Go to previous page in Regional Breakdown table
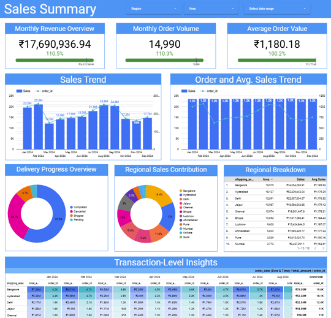Screen dimensions: 331x318 click(x=316, y=248)
